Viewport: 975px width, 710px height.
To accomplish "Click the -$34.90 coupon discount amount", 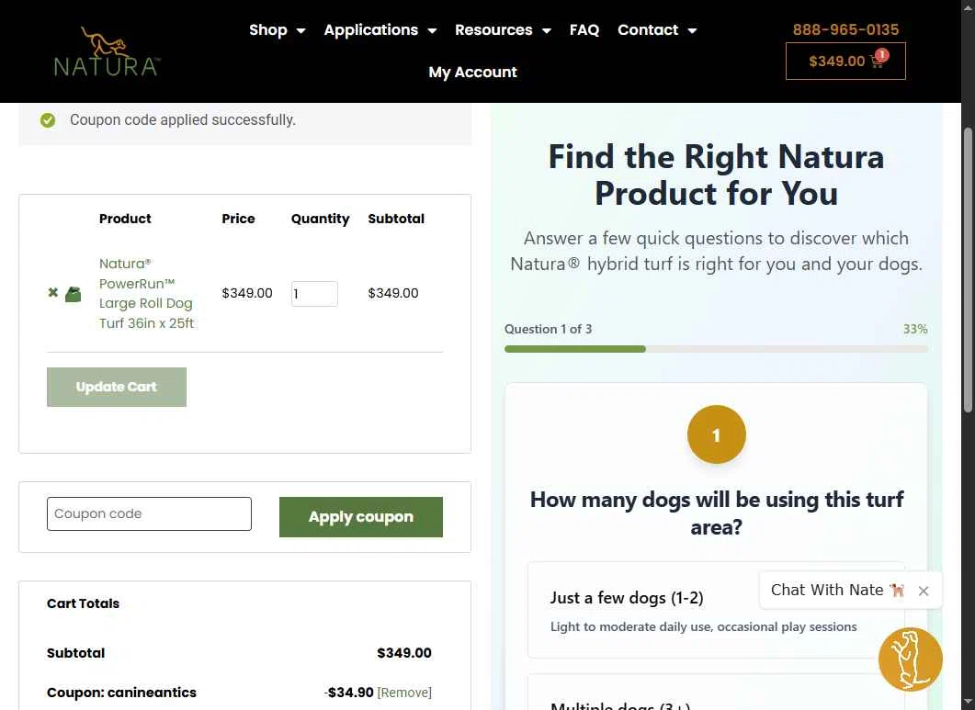I will [x=349, y=692].
